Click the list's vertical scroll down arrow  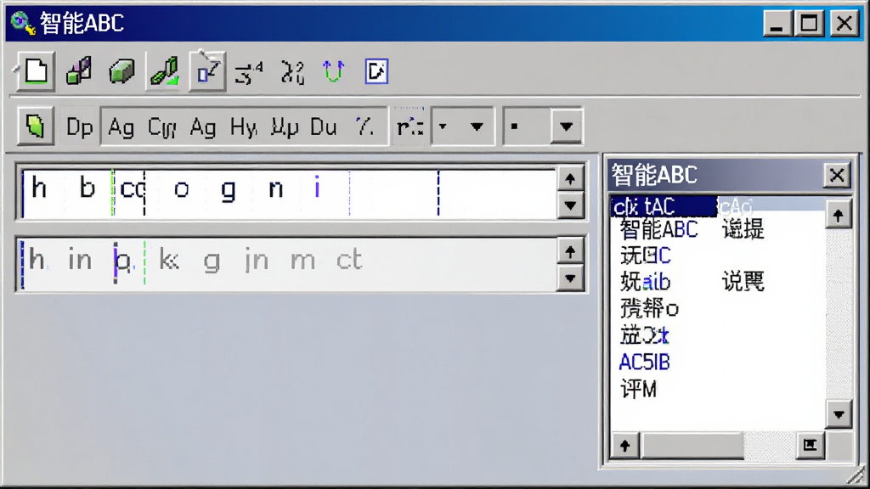pyautogui.click(x=839, y=414)
